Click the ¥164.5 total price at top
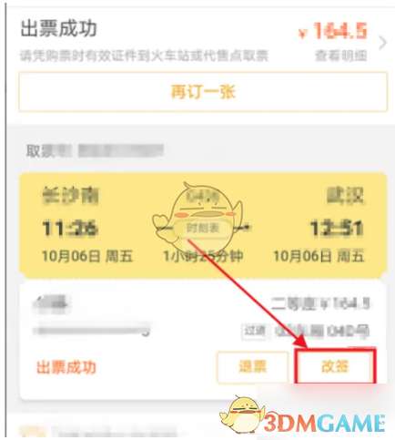Viewport: 395px width, 440px height. [332, 31]
